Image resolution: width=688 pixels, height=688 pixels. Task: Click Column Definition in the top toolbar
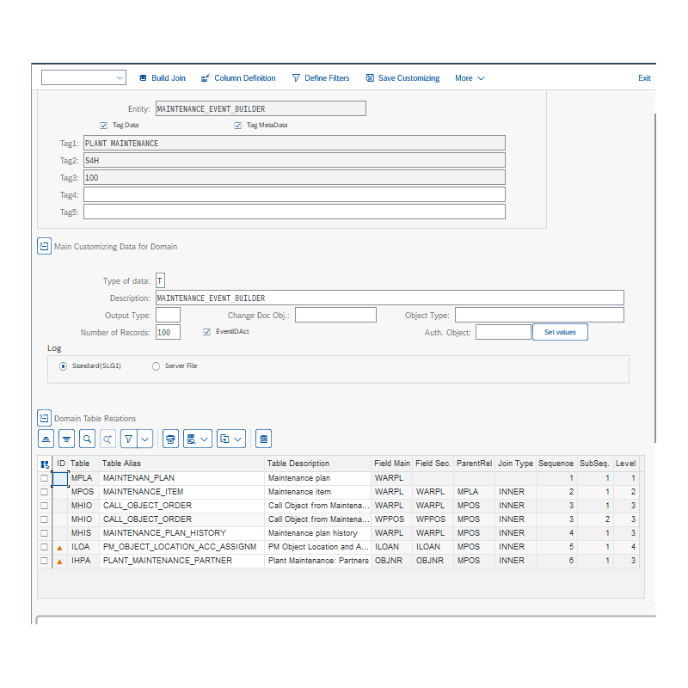click(x=238, y=77)
